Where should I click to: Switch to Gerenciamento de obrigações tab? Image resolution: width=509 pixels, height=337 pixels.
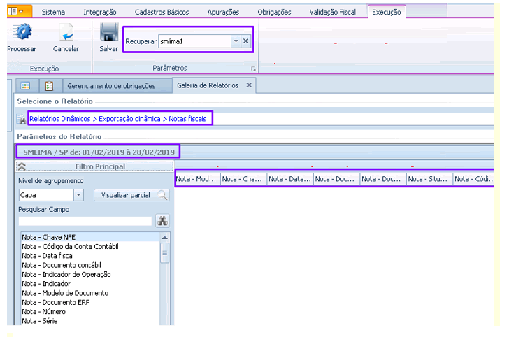click(110, 86)
